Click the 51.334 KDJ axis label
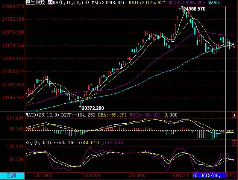Image resolution: width=238 pixels, height=180 pixels. [x=17, y=159]
